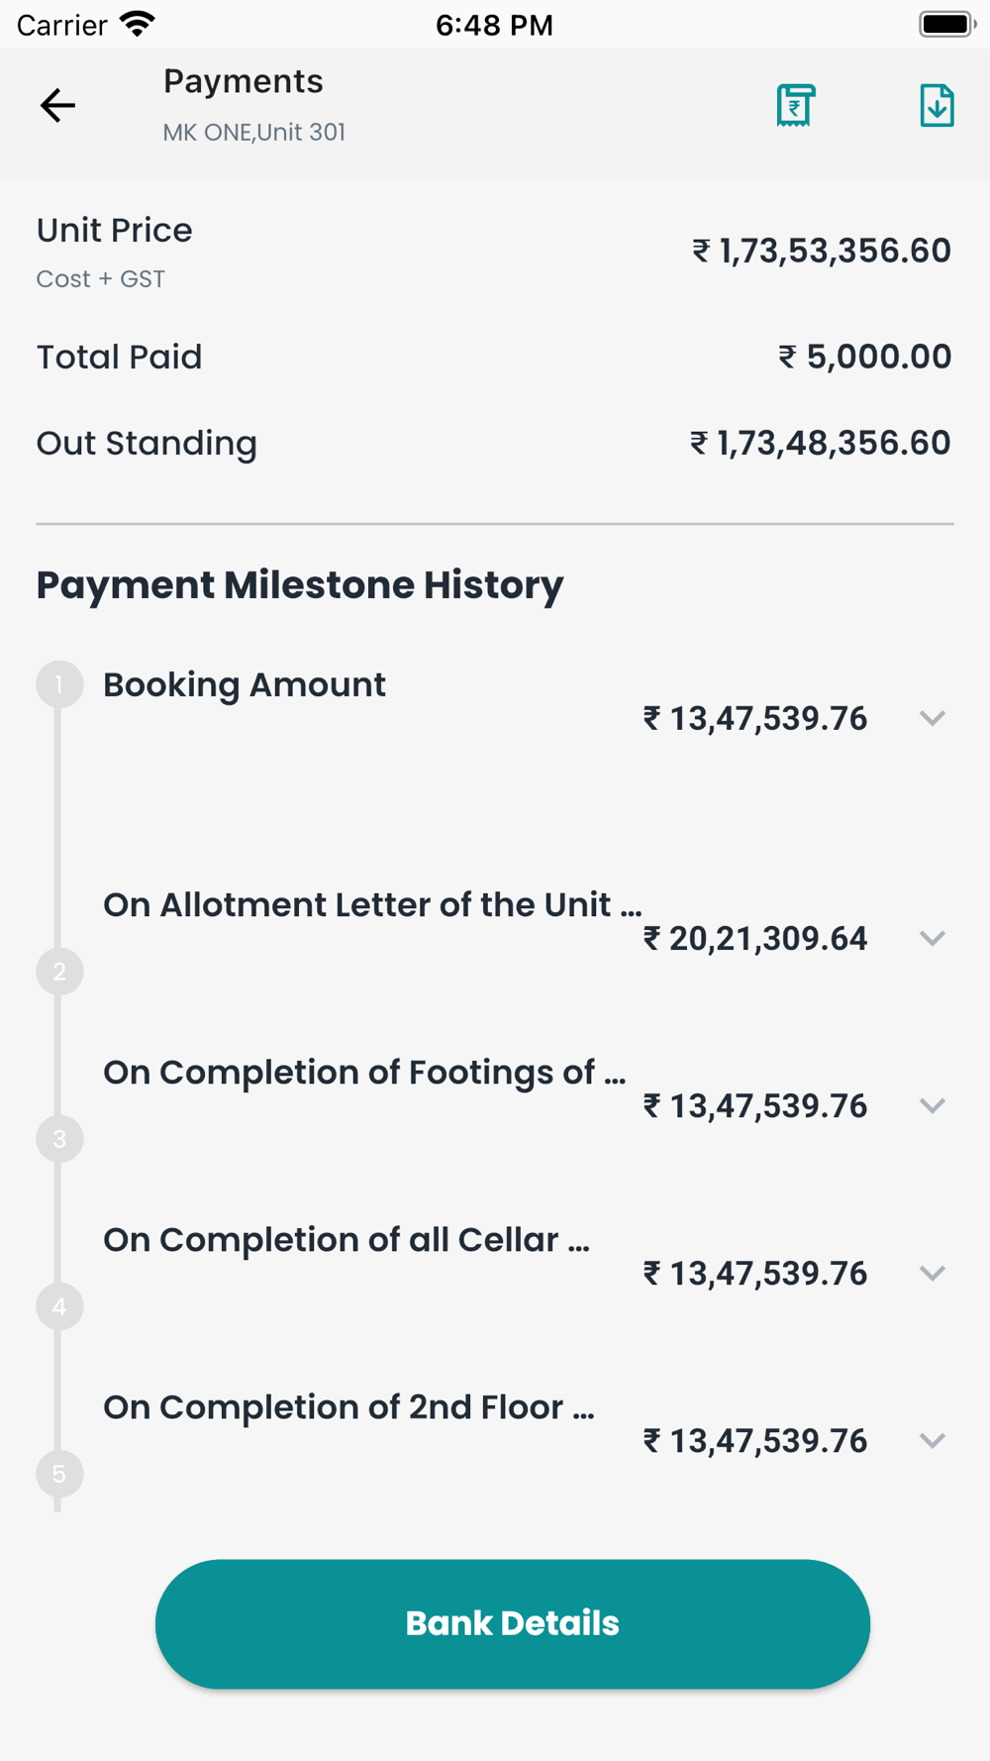Screen dimensions: 990x1761
Task: Expand the Booking Amount milestone chevron
Action: pyautogui.click(x=933, y=718)
